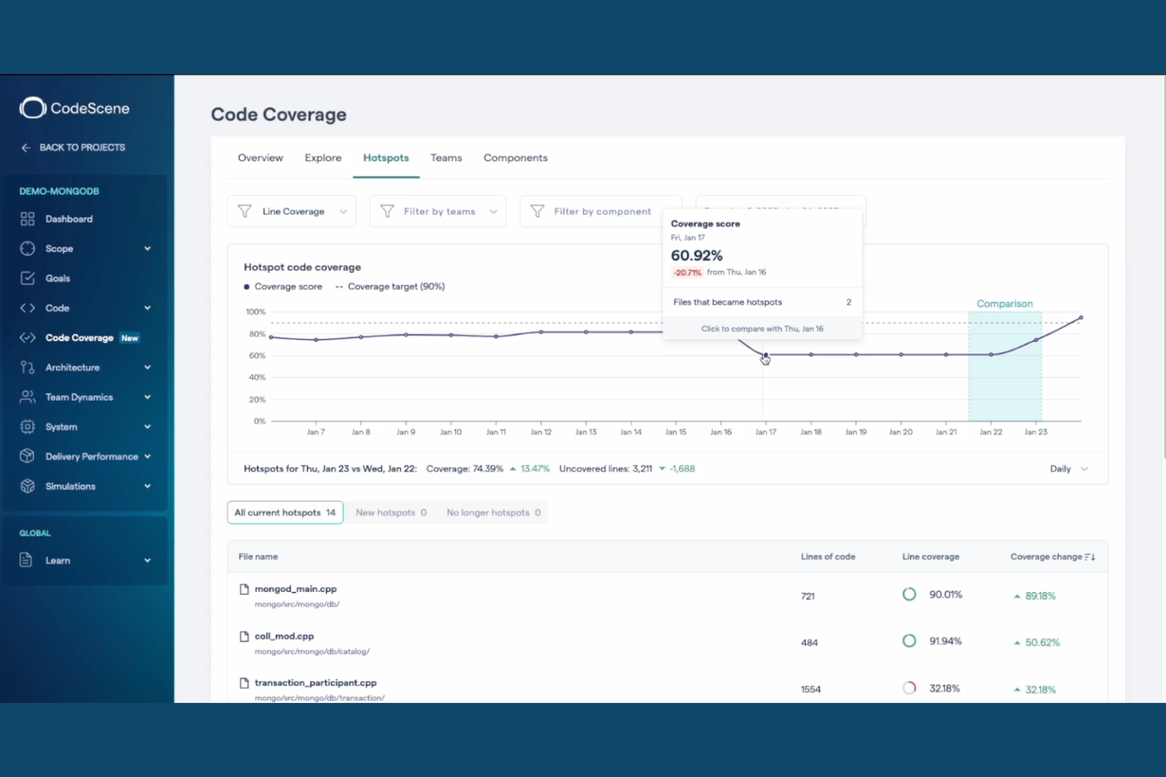Expand the Code sidebar section chevron
1166x777 pixels.
point(147,308)
